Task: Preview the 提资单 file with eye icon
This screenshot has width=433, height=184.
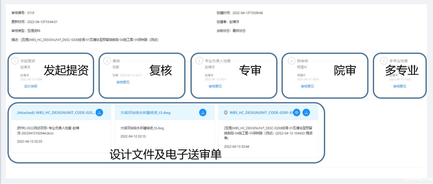Action: click(x=297, y=113)
